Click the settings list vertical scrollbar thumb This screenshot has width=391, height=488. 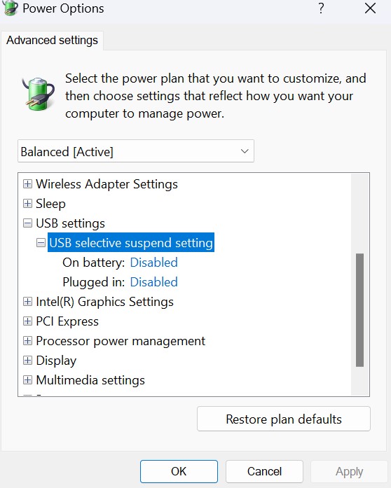coord(360,310)
